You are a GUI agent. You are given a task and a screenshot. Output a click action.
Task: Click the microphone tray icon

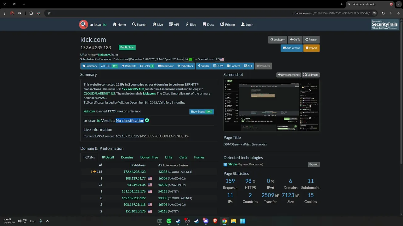click(41, 221)
